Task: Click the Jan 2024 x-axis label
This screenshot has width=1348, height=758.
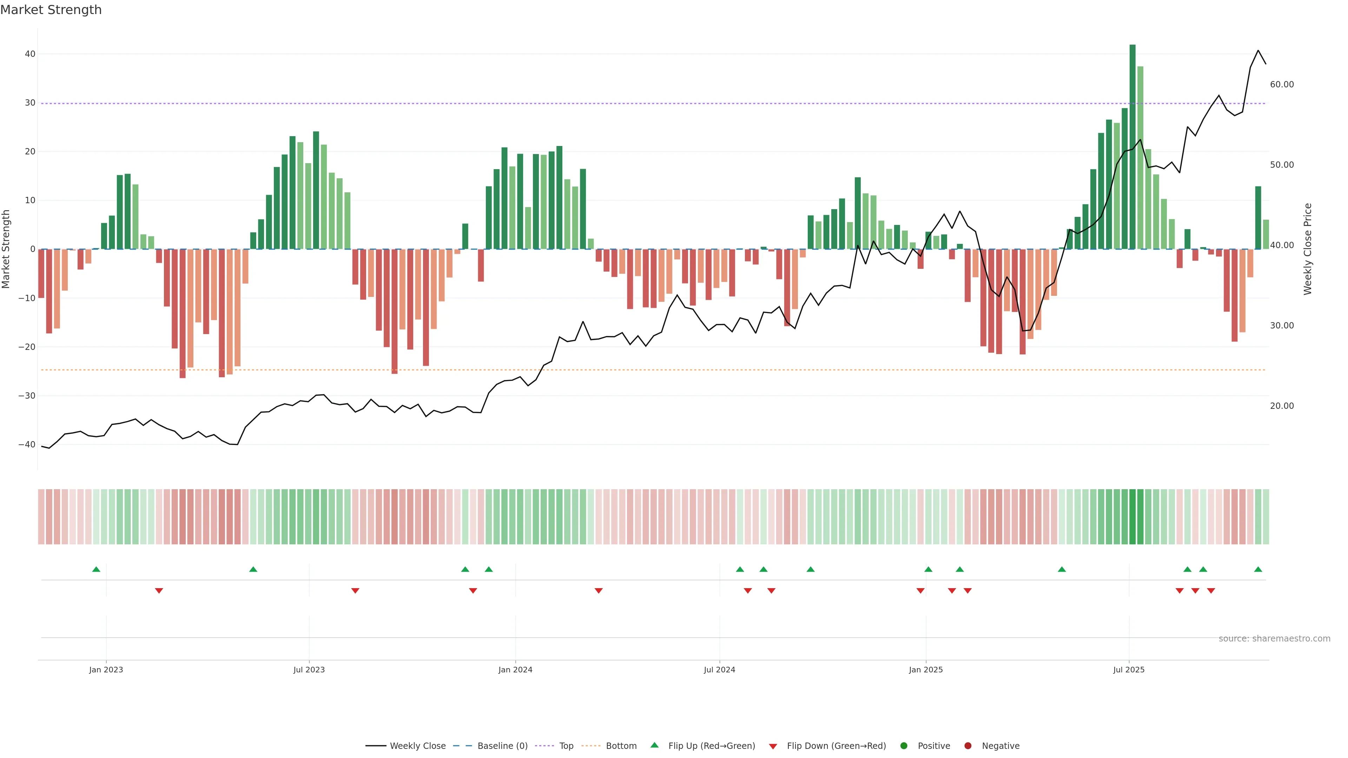Action: pyautogui.click(x=515, y=670)
